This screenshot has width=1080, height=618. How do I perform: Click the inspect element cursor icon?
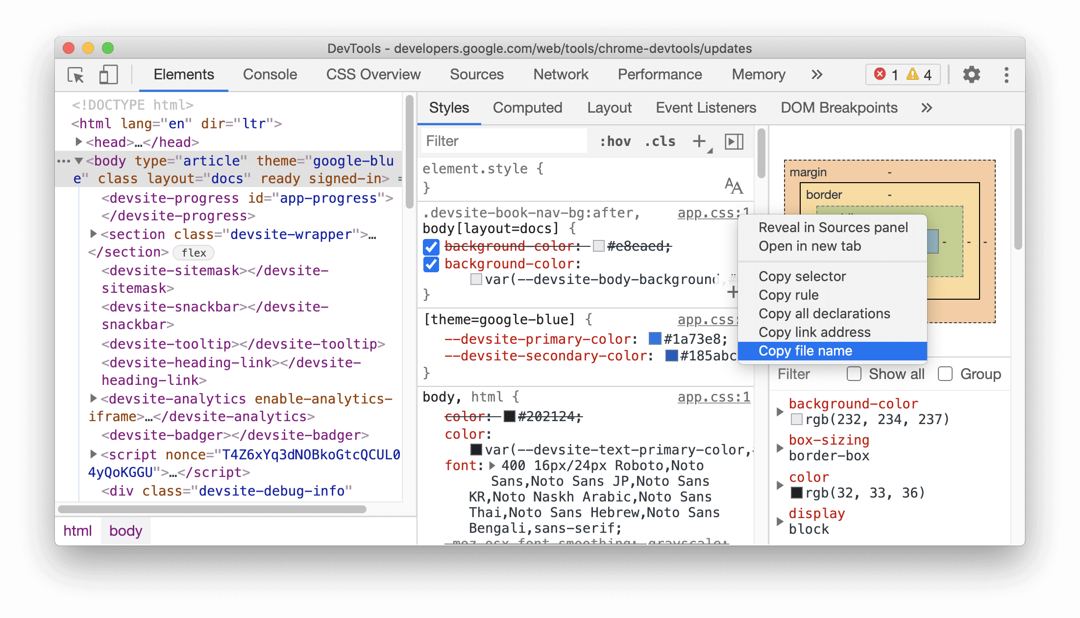point(77,74)
